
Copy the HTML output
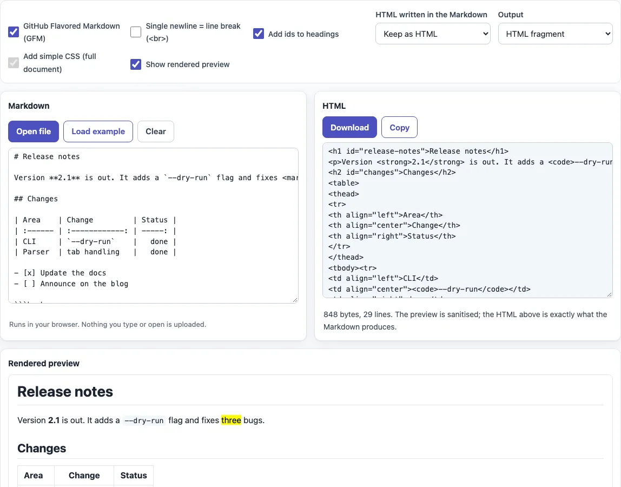pos(399,127)
